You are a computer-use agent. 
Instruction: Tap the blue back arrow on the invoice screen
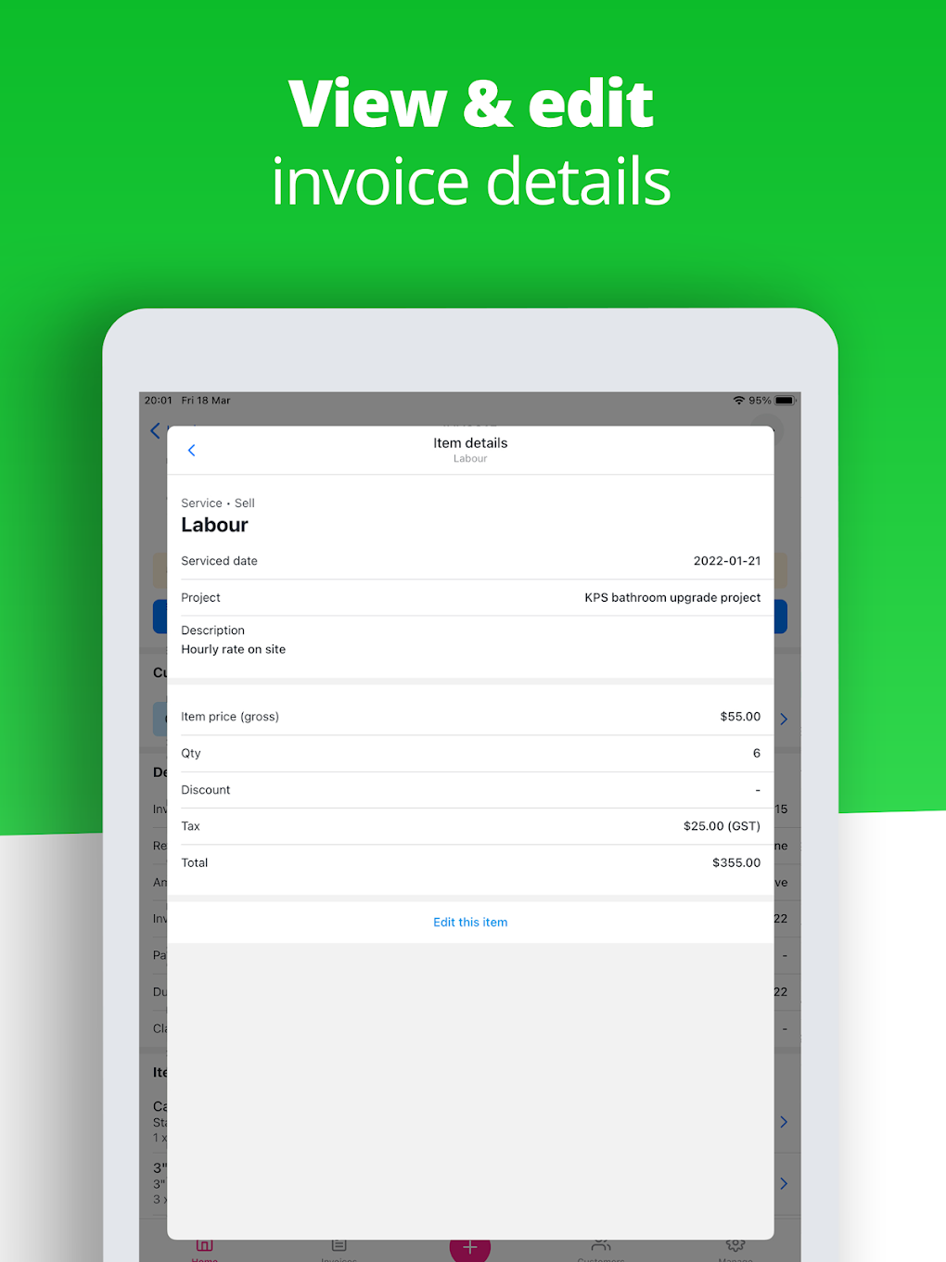[x=155, y=430]
